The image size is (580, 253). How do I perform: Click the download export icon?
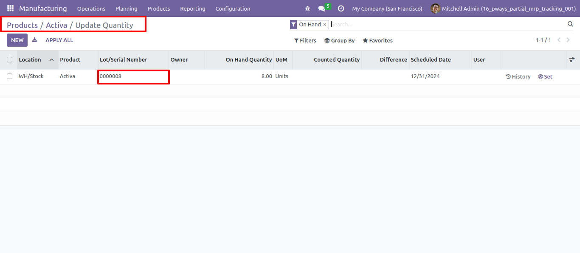(x=35, y=40)
